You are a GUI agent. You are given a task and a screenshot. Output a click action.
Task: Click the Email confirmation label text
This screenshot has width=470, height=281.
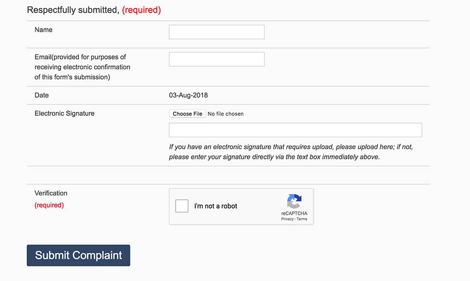(x=83, y=67)
